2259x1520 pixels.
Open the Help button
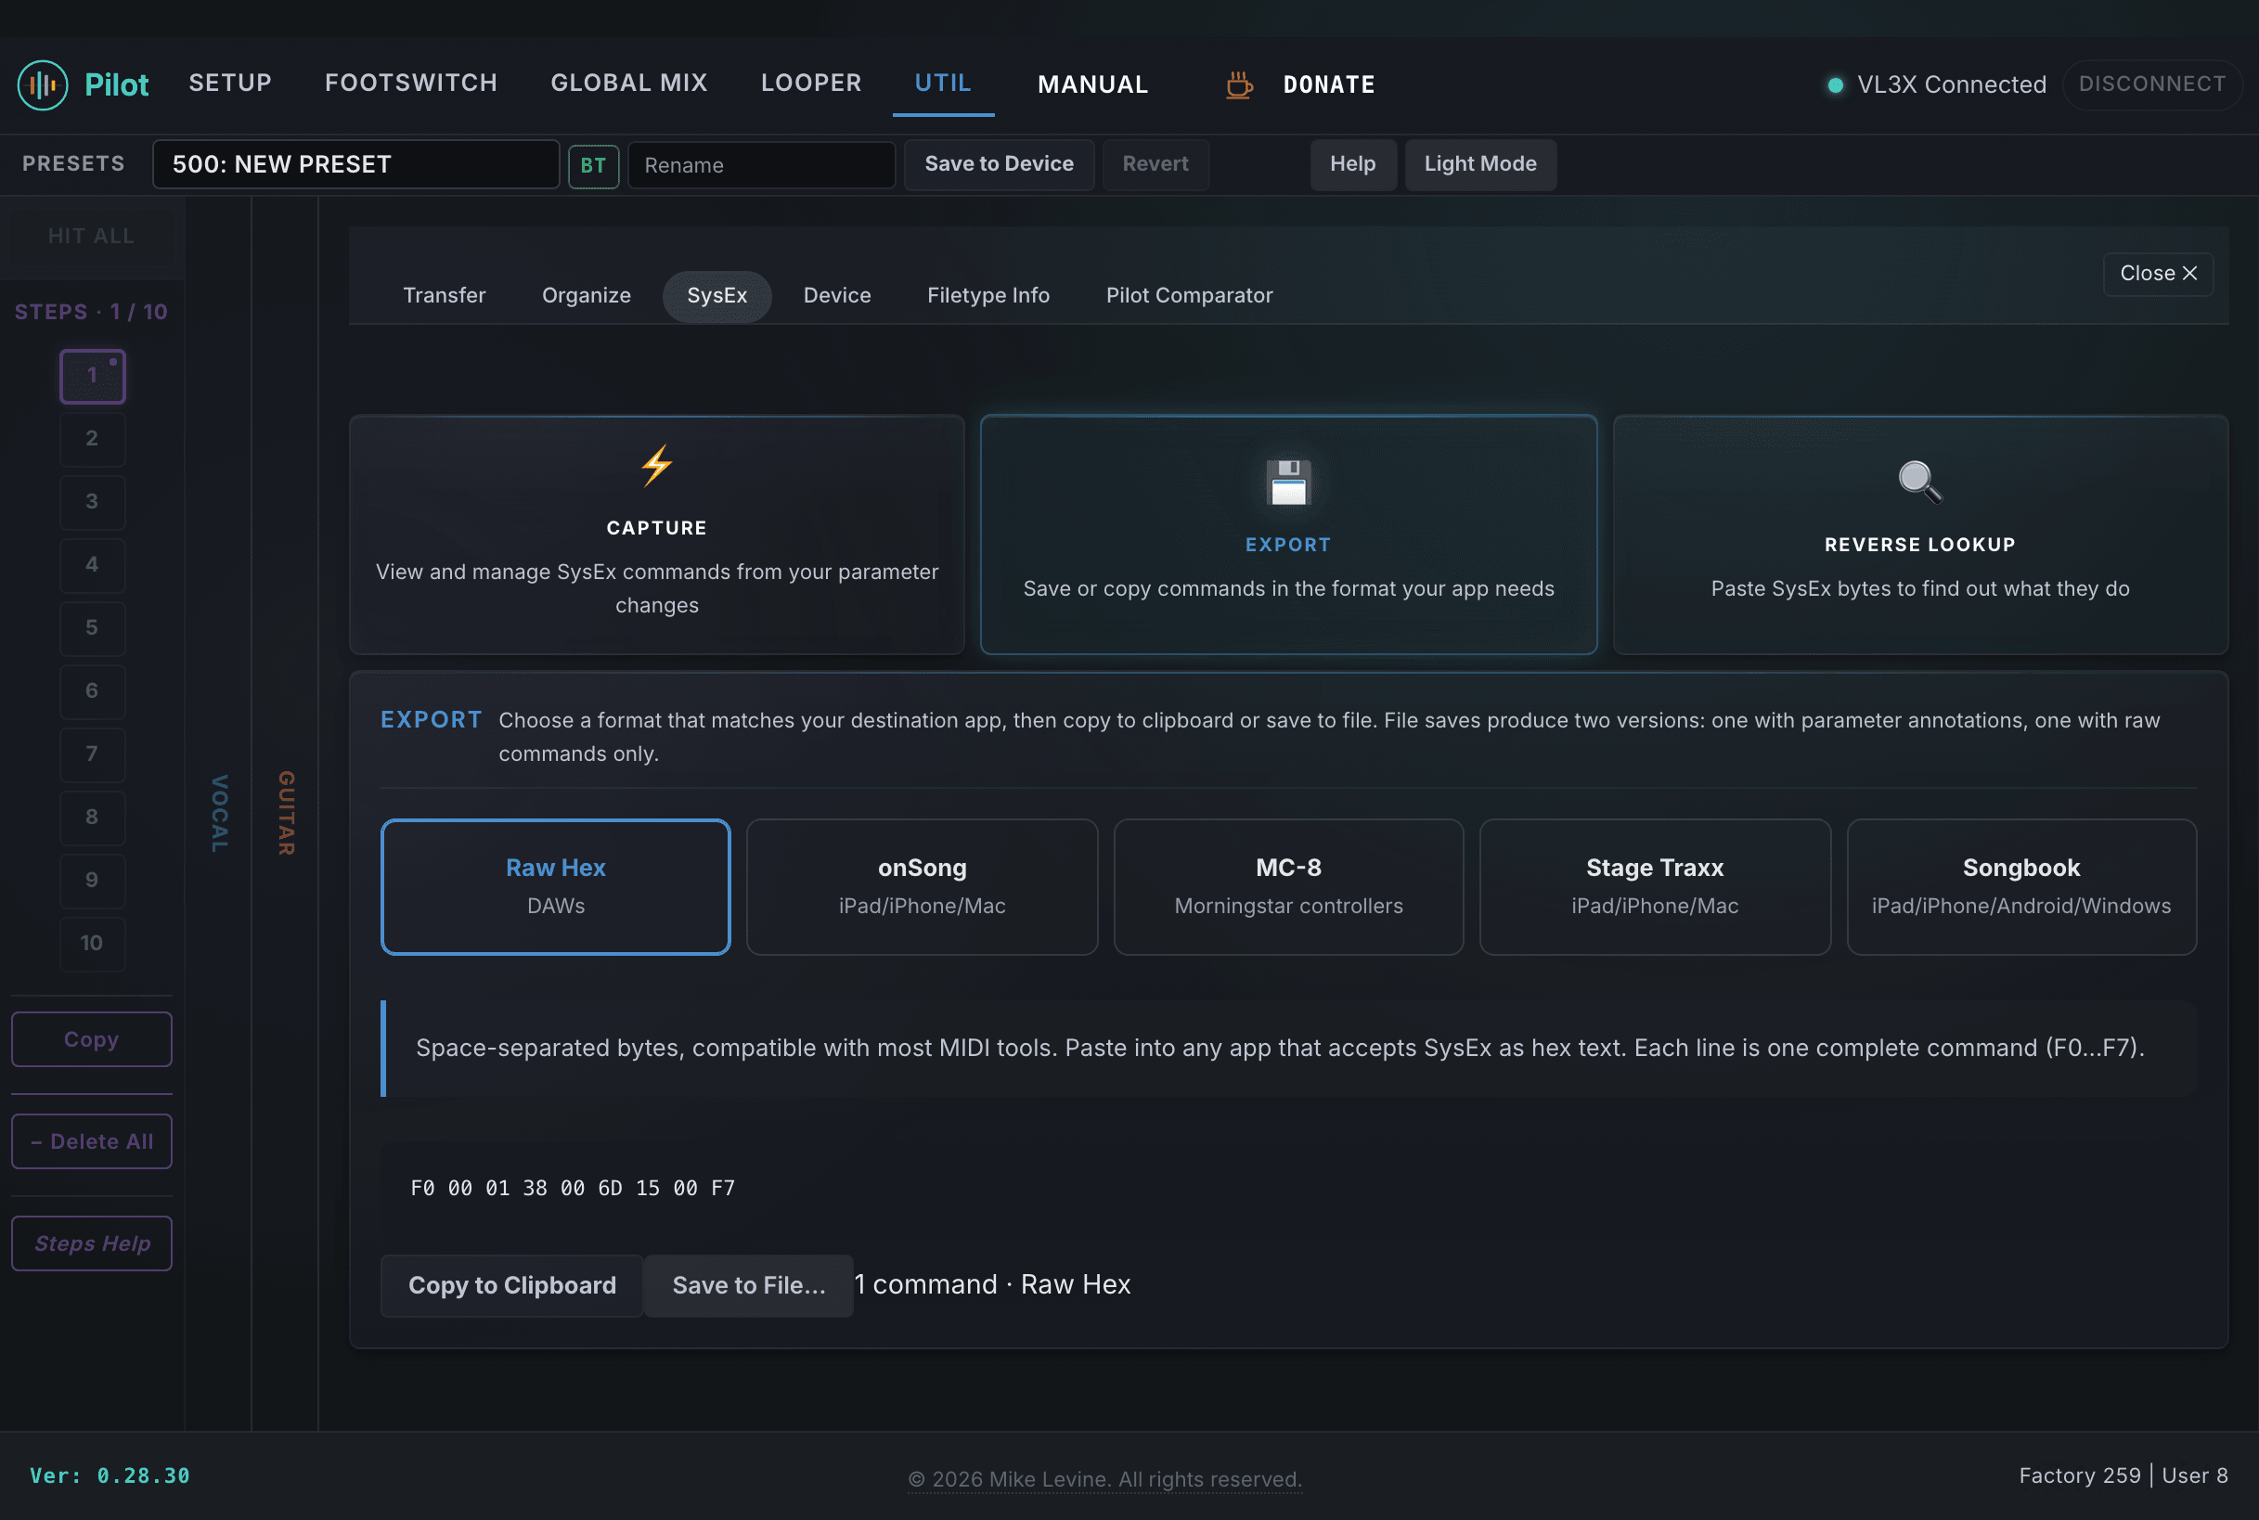[x=1352, y=164]
